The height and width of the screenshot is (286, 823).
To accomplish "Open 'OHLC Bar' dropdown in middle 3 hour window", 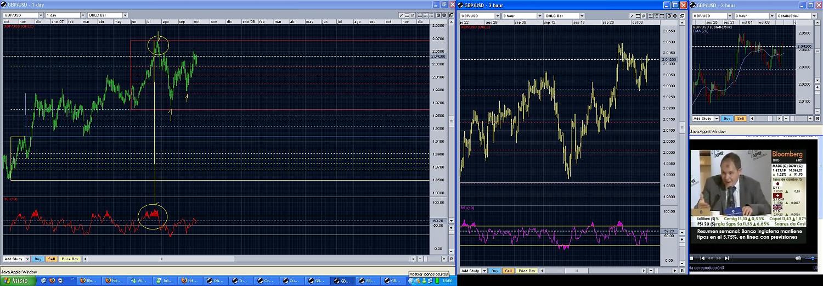I will [565, 16].
